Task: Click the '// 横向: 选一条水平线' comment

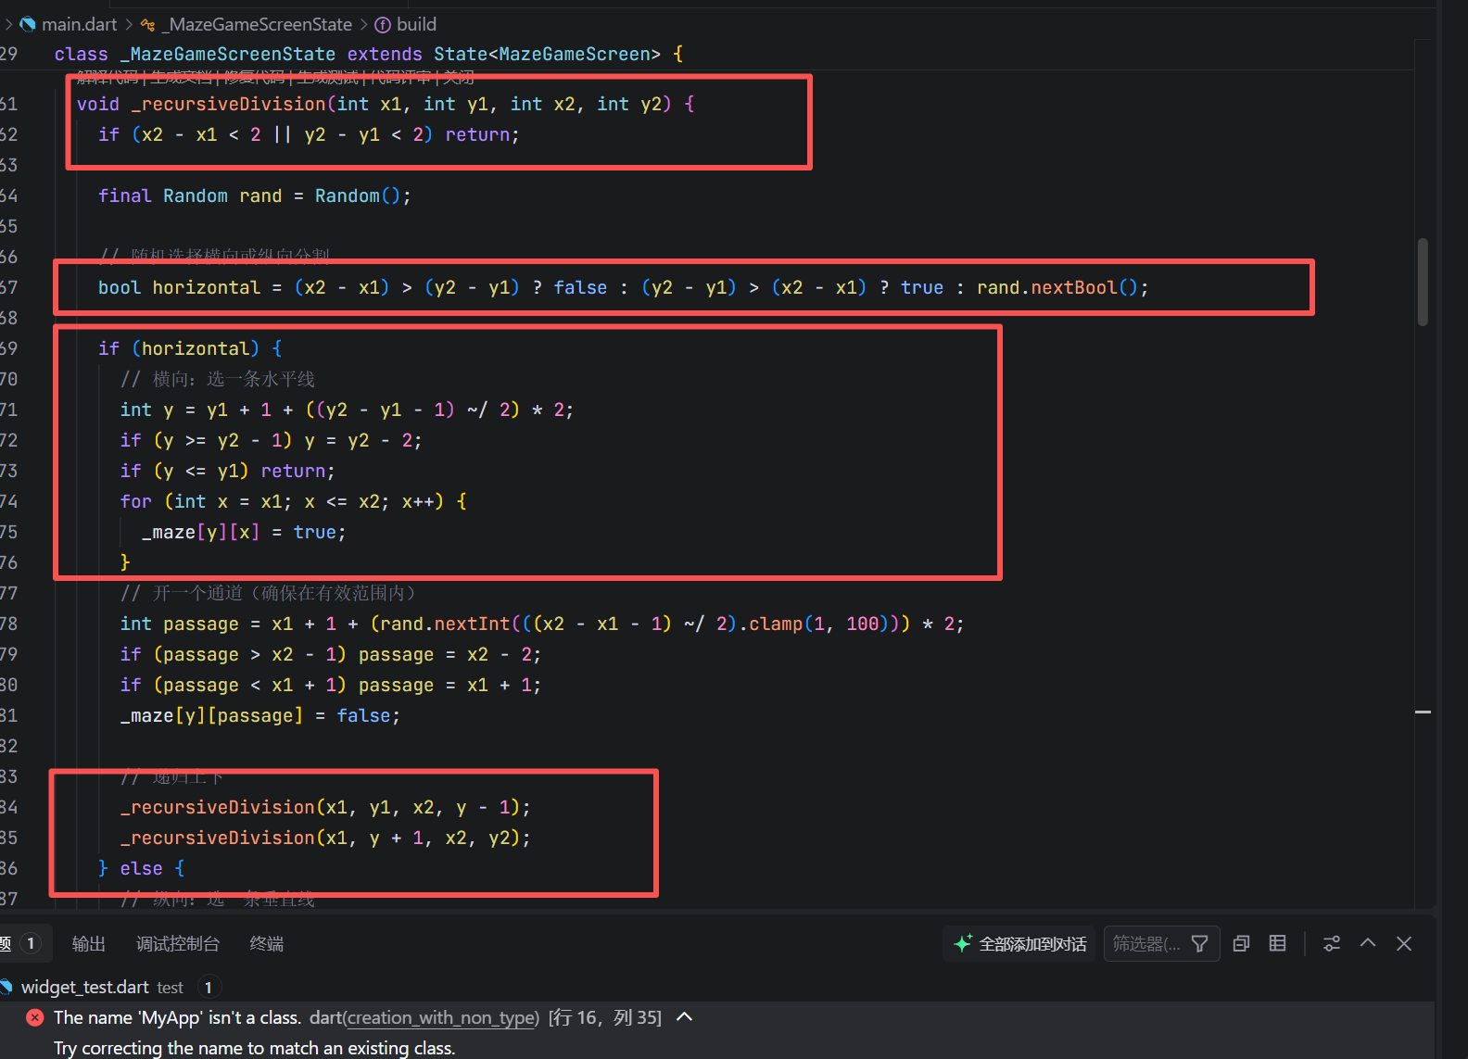Action: [x=218, y=379]
